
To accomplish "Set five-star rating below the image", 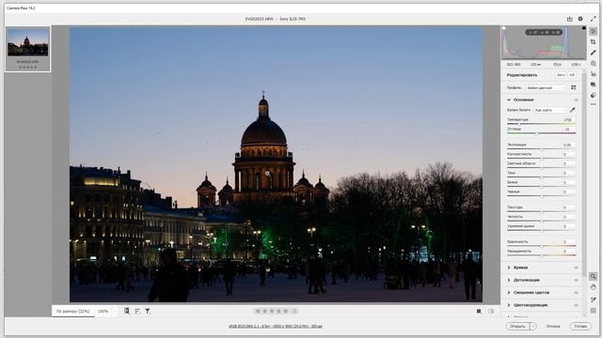I will pyautogui.click(x=286, y=311).
